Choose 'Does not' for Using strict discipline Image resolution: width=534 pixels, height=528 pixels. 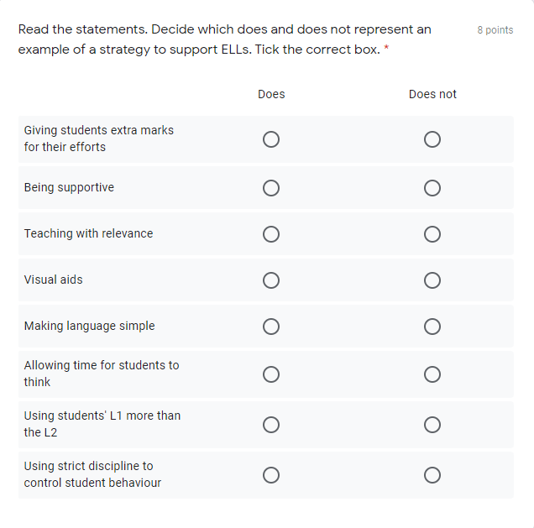coord(432,475)
